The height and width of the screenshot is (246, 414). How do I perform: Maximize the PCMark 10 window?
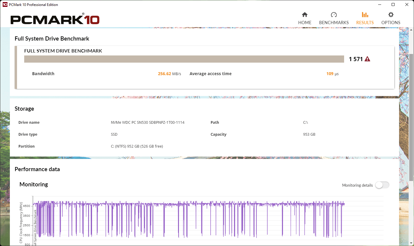393,4
